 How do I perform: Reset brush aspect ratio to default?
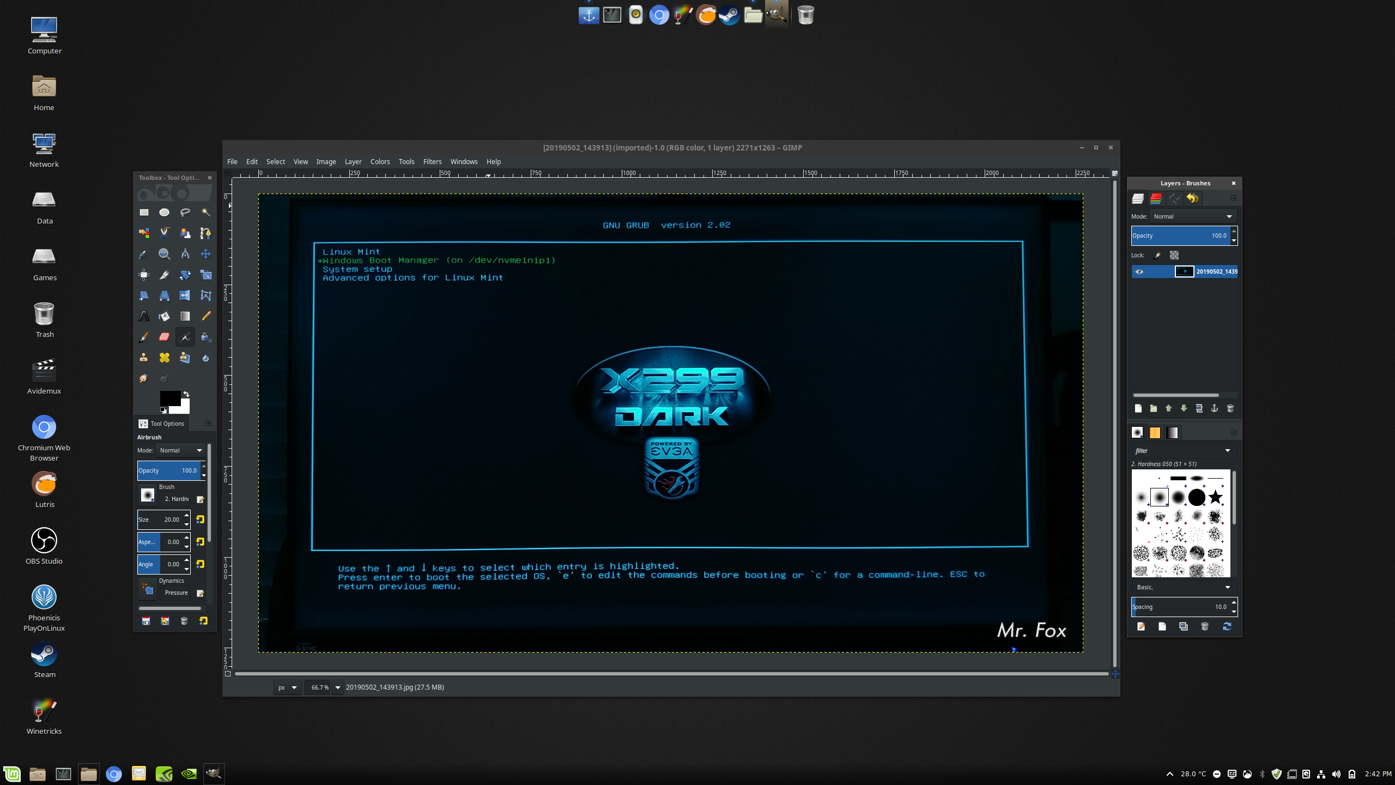(x=200, y=542)
